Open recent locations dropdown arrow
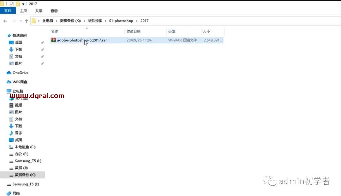 click(x=21, y=21)
